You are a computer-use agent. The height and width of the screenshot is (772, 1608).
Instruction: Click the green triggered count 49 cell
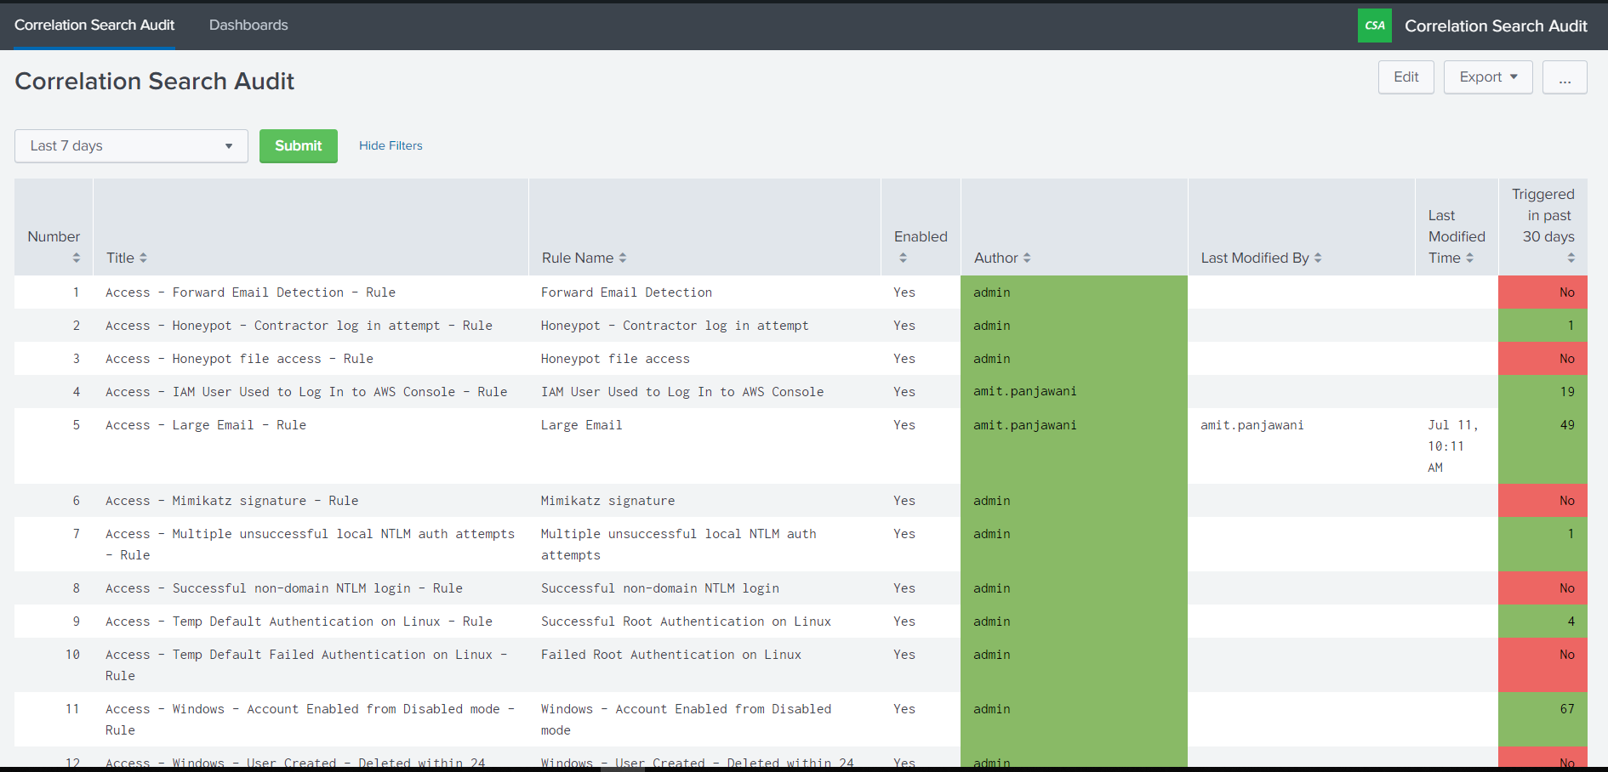click(x=1542, y=446)
